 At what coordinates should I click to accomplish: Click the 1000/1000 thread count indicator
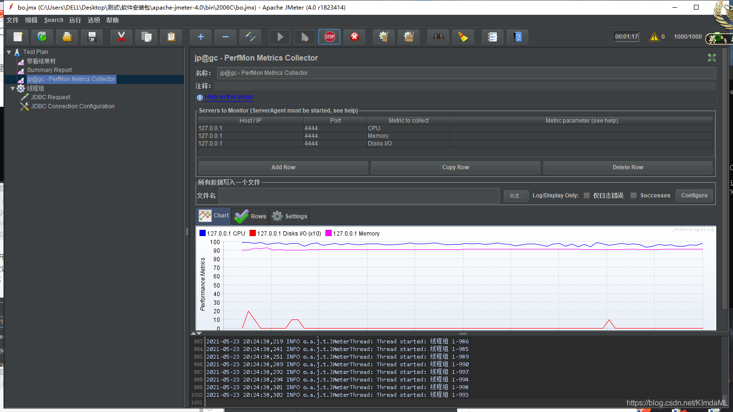click(688, 37)
